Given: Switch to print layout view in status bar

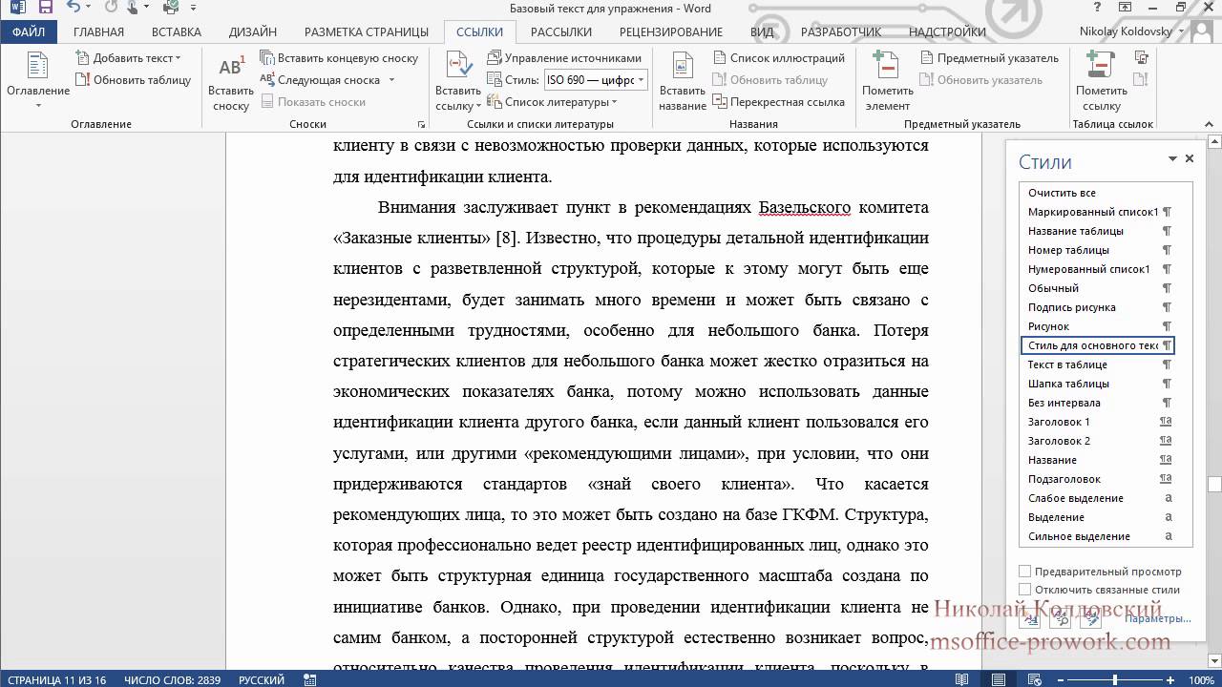Looking at the screenshot, I should (998, 680).
